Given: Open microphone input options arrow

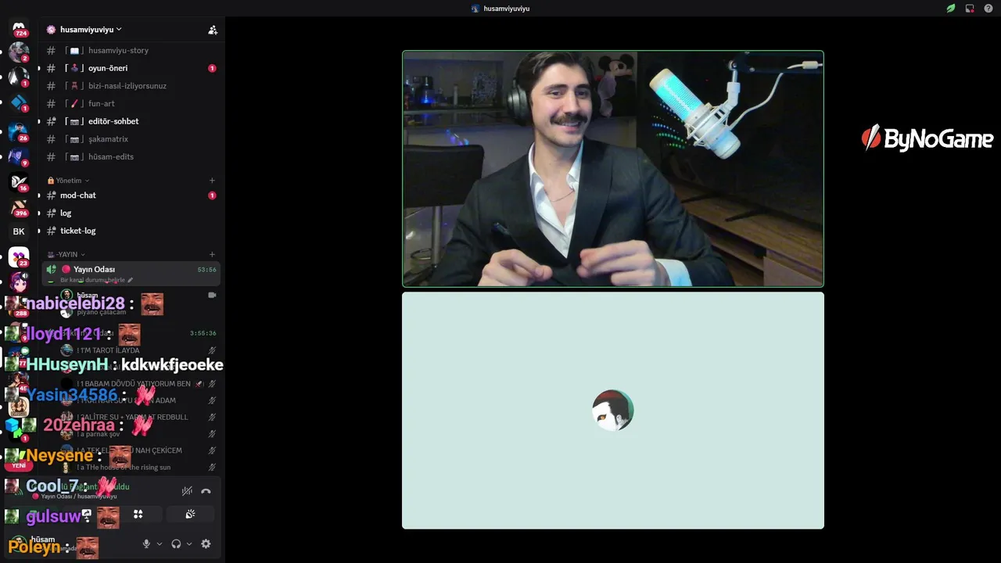Looking at the screenshot, I should click(x=160, y=543).
